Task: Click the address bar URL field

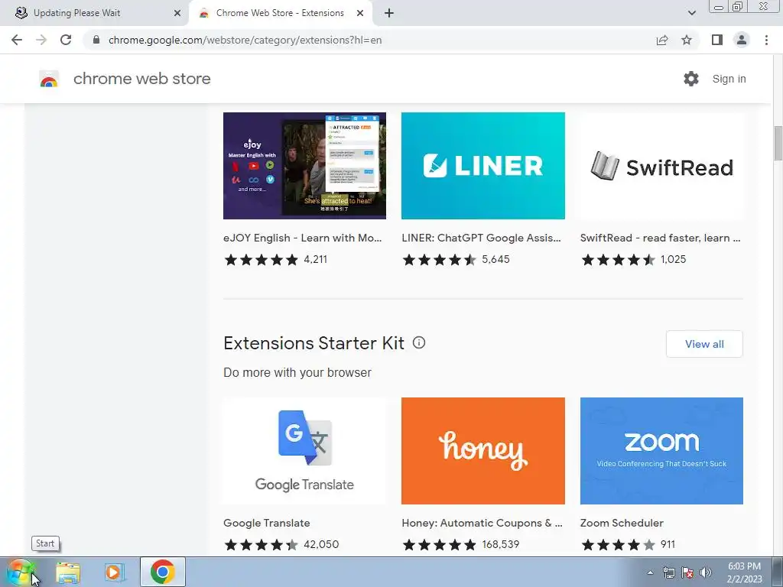Action: click(x=369, y=40)
